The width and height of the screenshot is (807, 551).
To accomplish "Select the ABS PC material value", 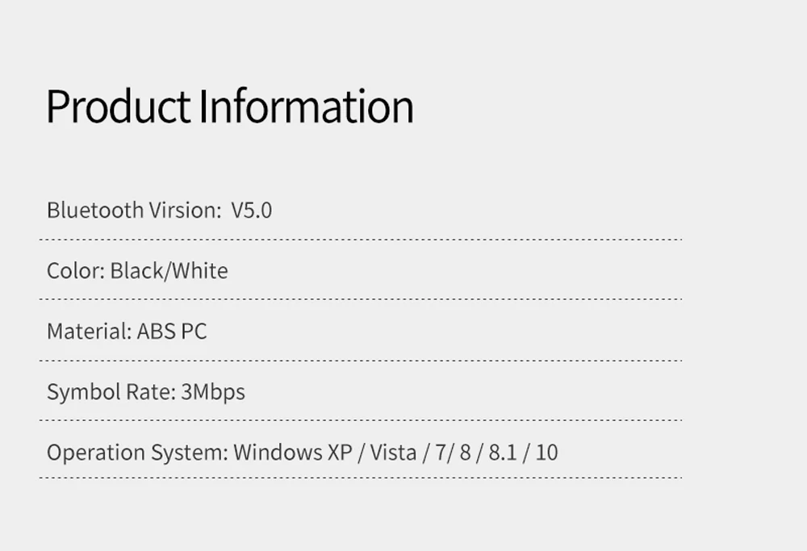I will [x=172, y=332].
